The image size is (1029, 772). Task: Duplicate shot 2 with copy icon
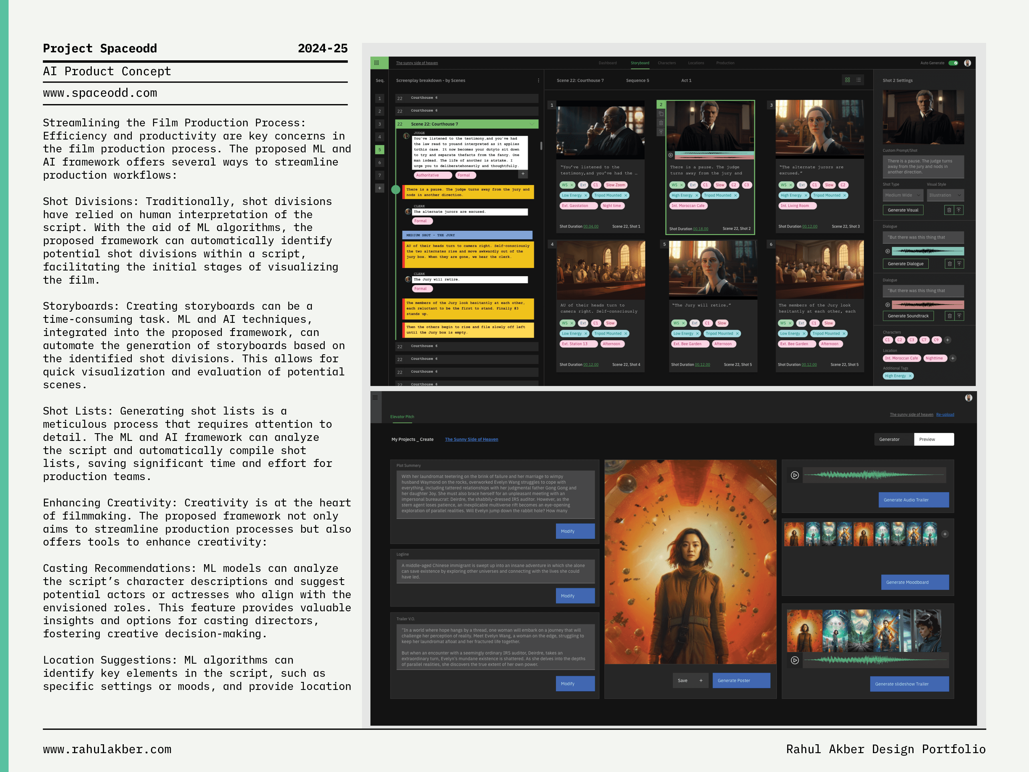click(x=661, y=114)
